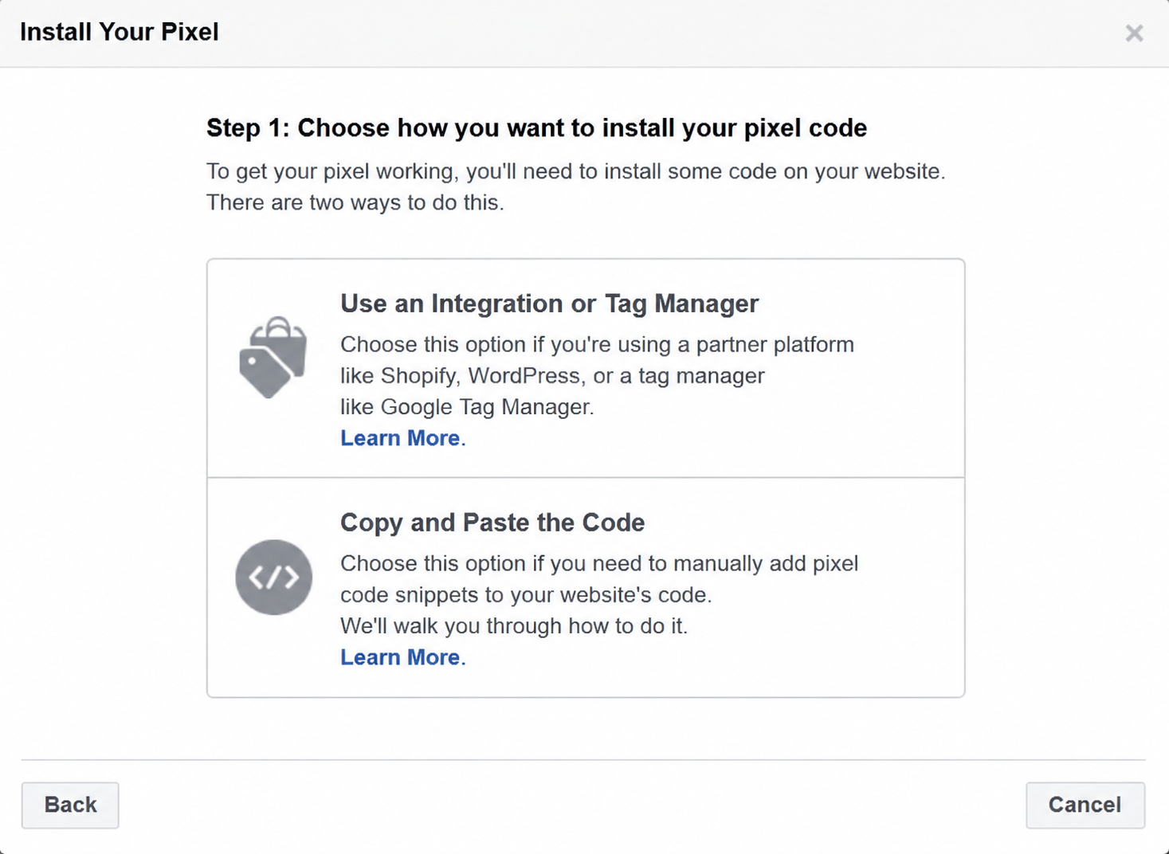This screenshot has height=854, width=1169.
Task: Click the line mentioning Google Tag Manager
Action: click(467, 407)
